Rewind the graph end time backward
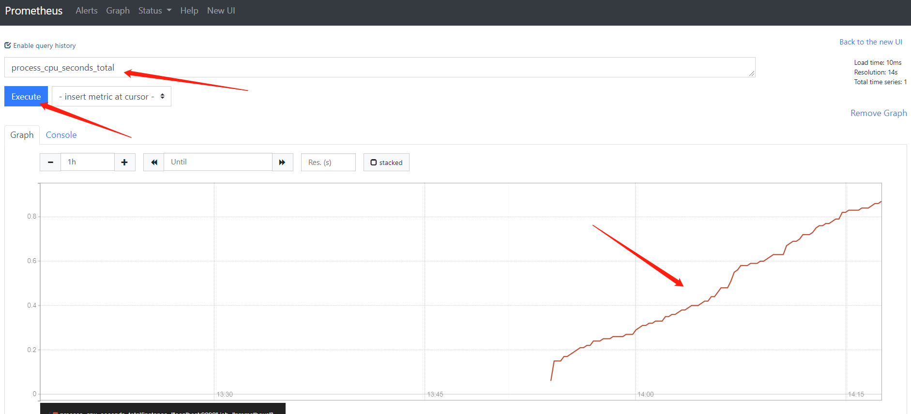 coord(154,162)
